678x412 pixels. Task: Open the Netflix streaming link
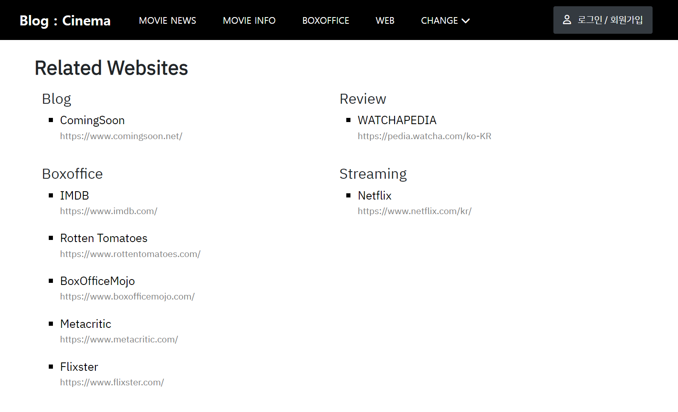pos(374,195)
